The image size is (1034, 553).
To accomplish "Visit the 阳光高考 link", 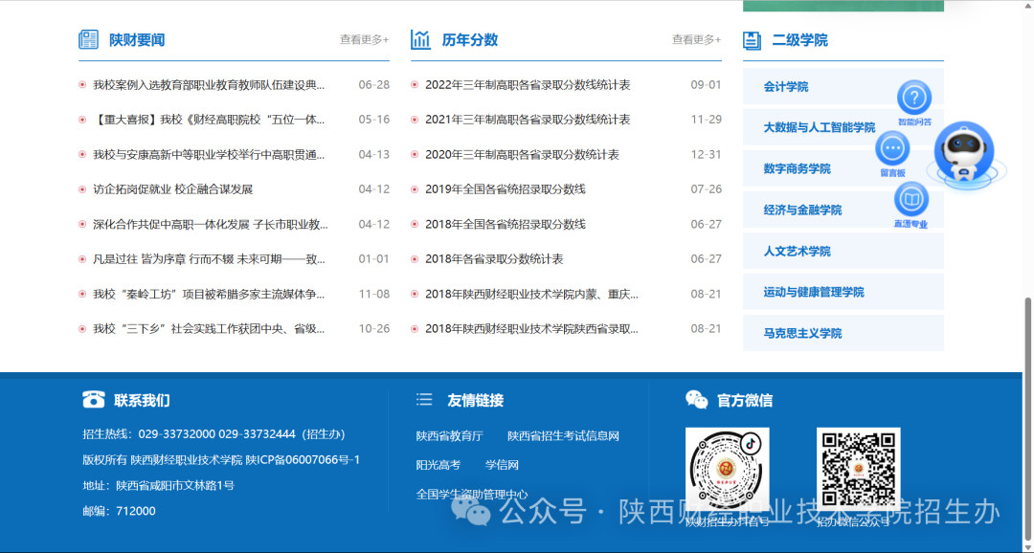I will 438,465.
